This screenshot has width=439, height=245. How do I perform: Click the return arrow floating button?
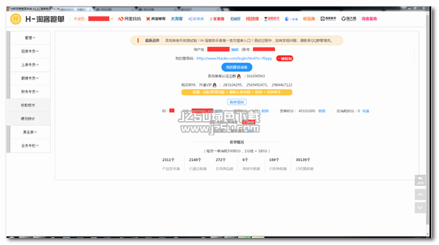tap(420, 180)
